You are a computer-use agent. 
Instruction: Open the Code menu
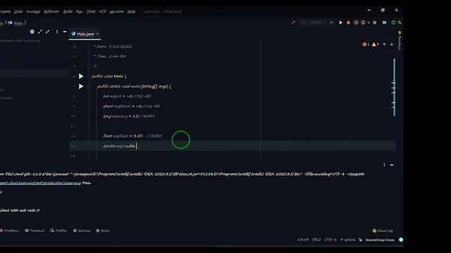[18, 11]
